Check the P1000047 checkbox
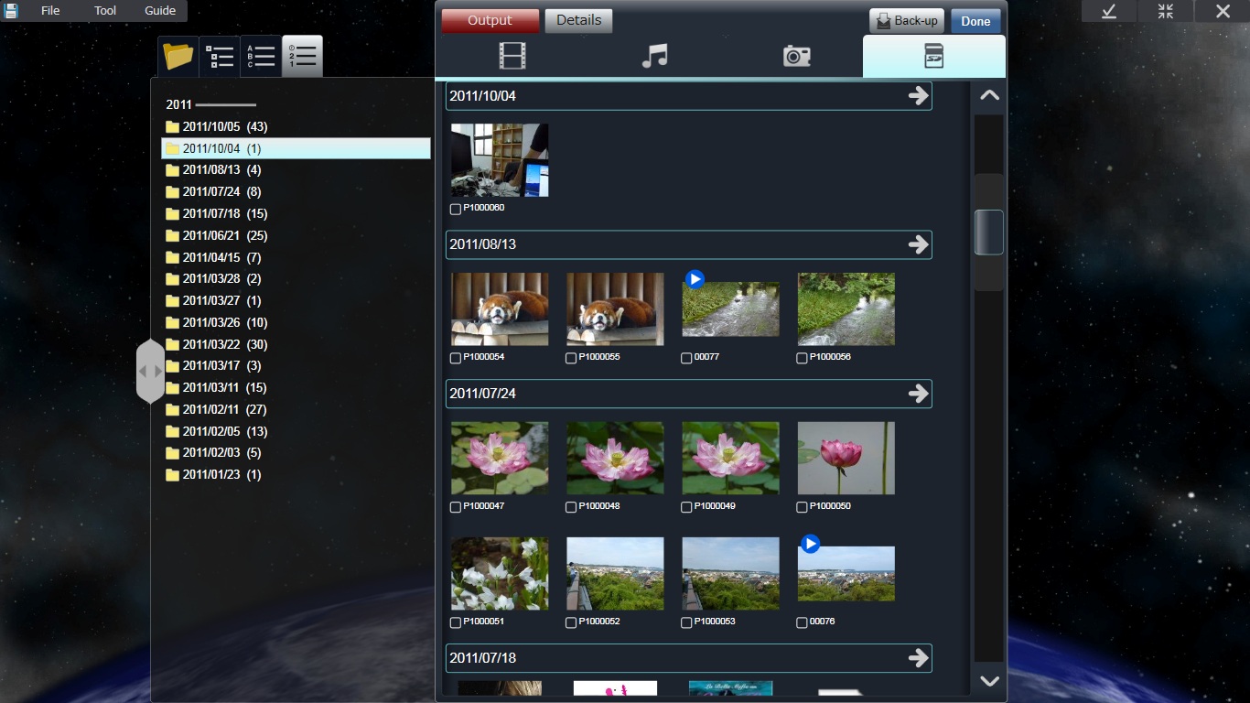Screen dimensions: 1250x703 click(x=456, y=507)
